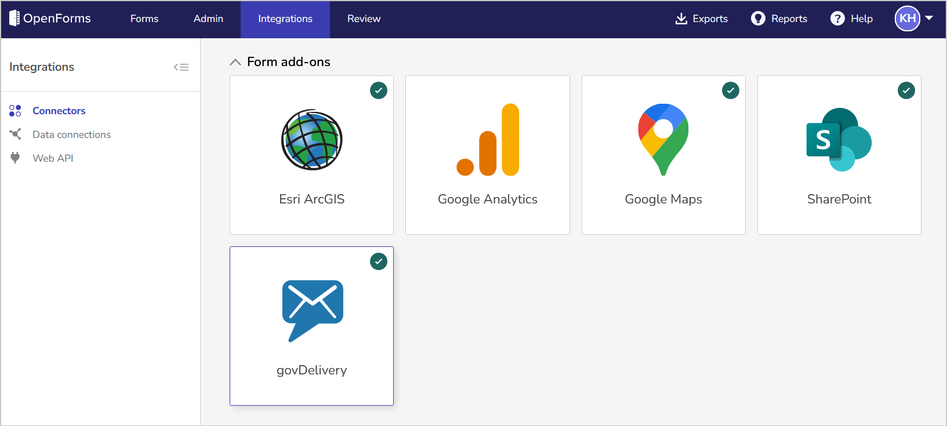Click the govDelivery envelope icon
The image size is (947, 426).
313,311
